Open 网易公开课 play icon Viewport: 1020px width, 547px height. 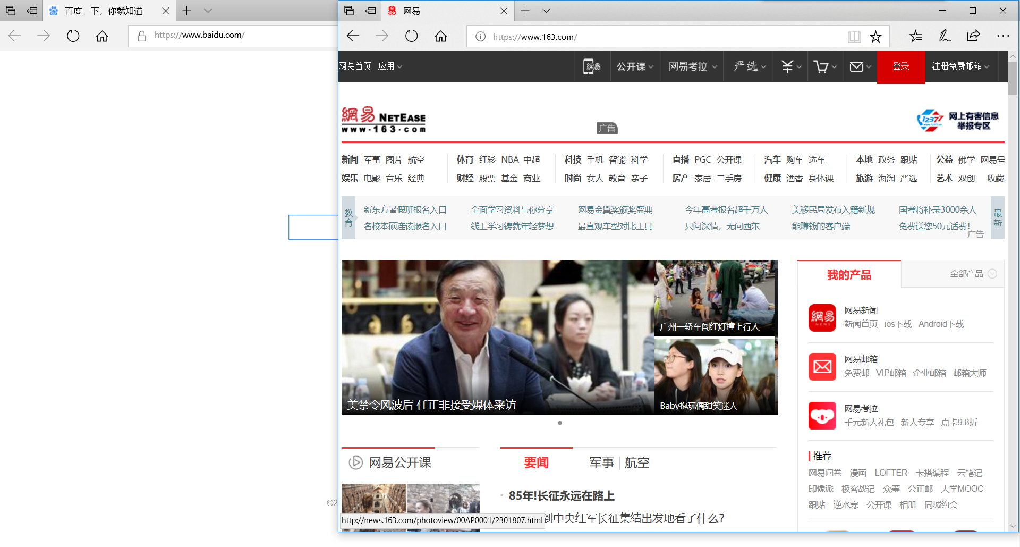[355, 462]
